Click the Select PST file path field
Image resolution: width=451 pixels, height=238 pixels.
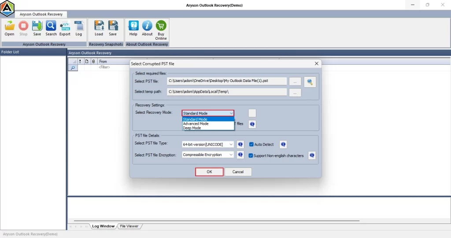(227, 81)
